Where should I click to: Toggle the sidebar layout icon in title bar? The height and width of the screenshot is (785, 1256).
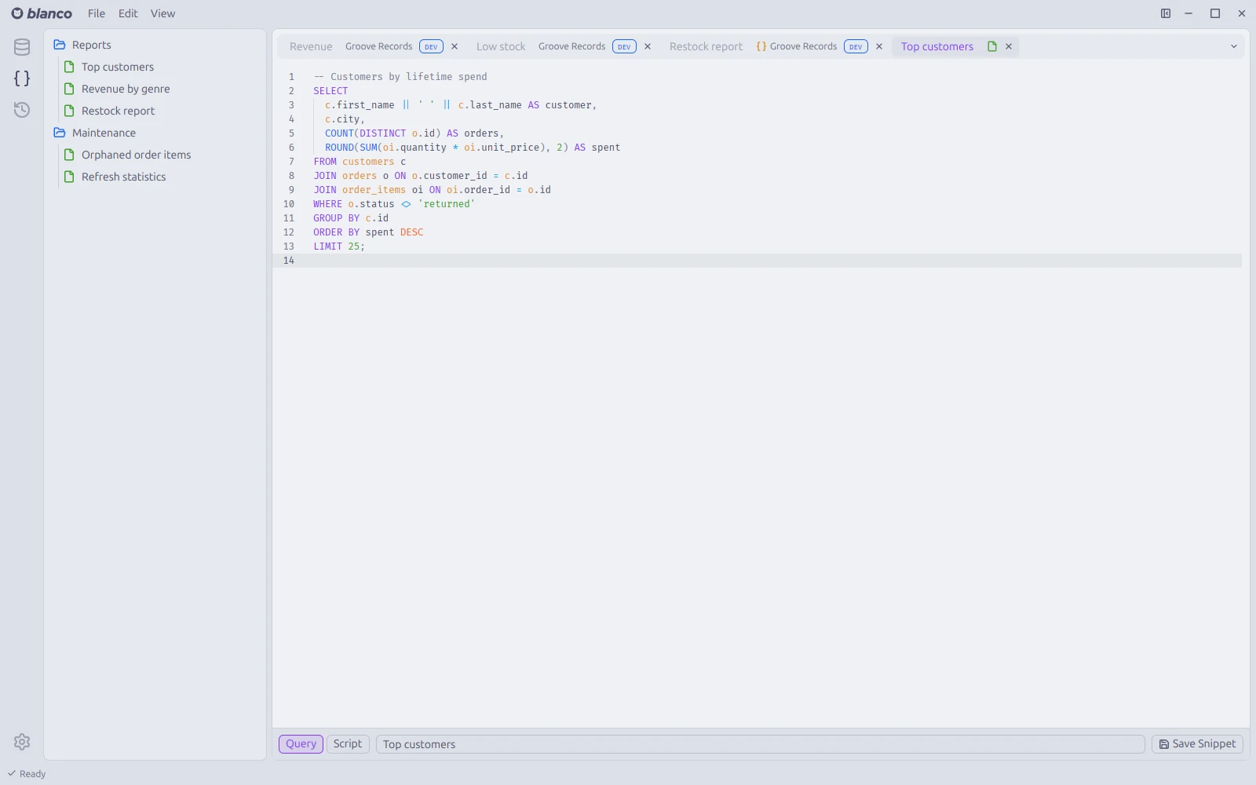(x=1166, y=13)
